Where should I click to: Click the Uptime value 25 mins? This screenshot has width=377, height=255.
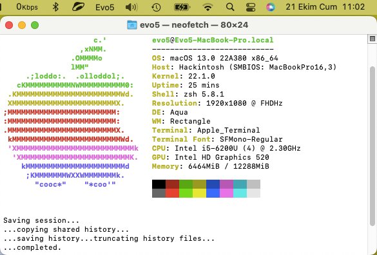204,85
